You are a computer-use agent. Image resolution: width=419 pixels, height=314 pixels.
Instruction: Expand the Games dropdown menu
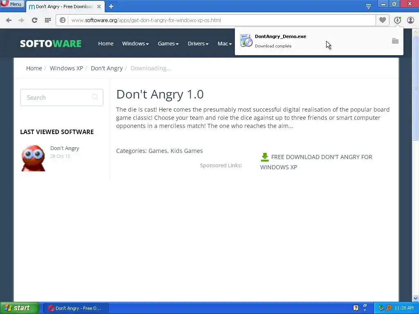tap(168, 43)
